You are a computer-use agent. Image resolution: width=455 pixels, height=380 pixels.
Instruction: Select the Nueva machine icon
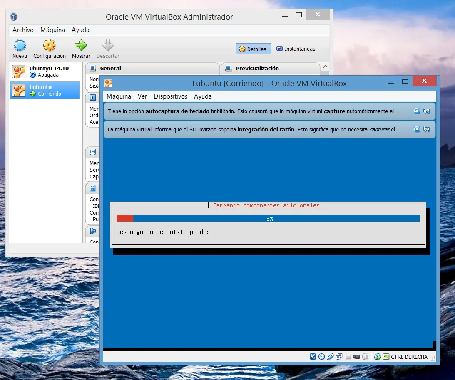click(x=20, y=46)
